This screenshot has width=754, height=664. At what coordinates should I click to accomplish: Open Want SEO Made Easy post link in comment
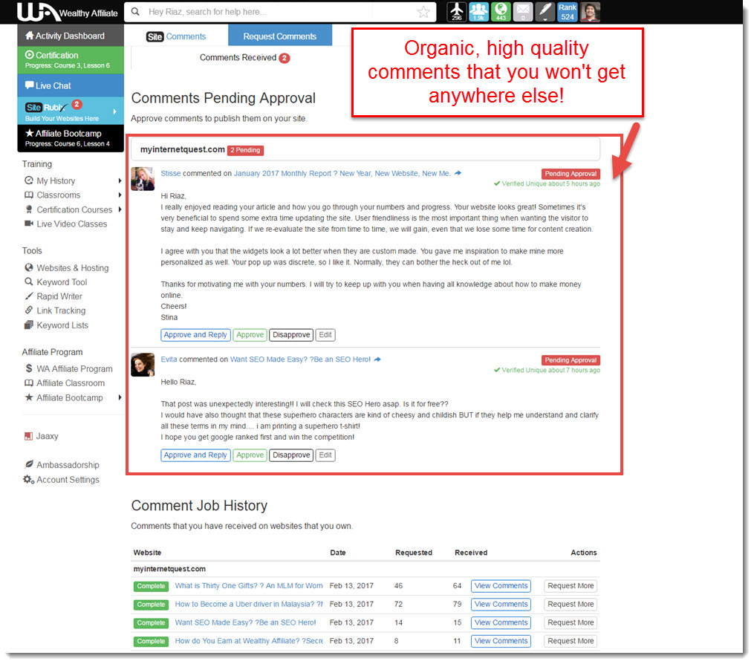(x=301, y=359)
